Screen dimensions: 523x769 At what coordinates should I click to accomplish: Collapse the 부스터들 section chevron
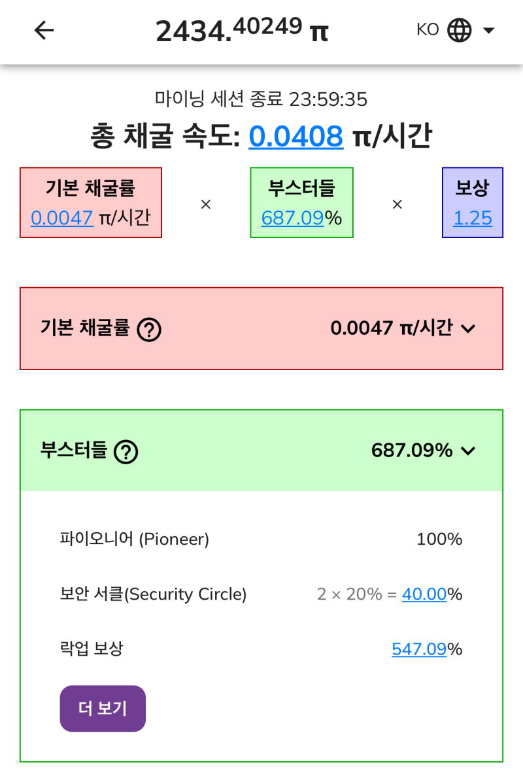(x=467, y=451)
